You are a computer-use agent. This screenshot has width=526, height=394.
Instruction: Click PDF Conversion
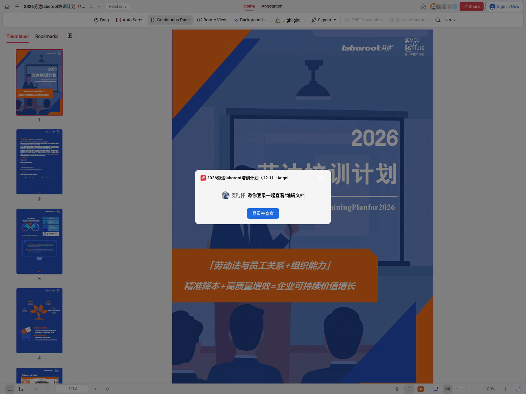(364, 20)
